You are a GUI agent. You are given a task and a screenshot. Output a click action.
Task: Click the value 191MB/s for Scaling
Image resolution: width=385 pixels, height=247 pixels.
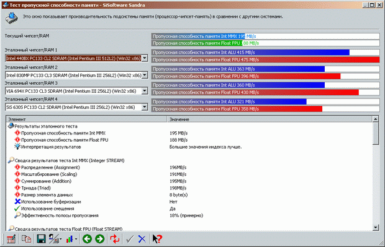(x=178, y=175)
